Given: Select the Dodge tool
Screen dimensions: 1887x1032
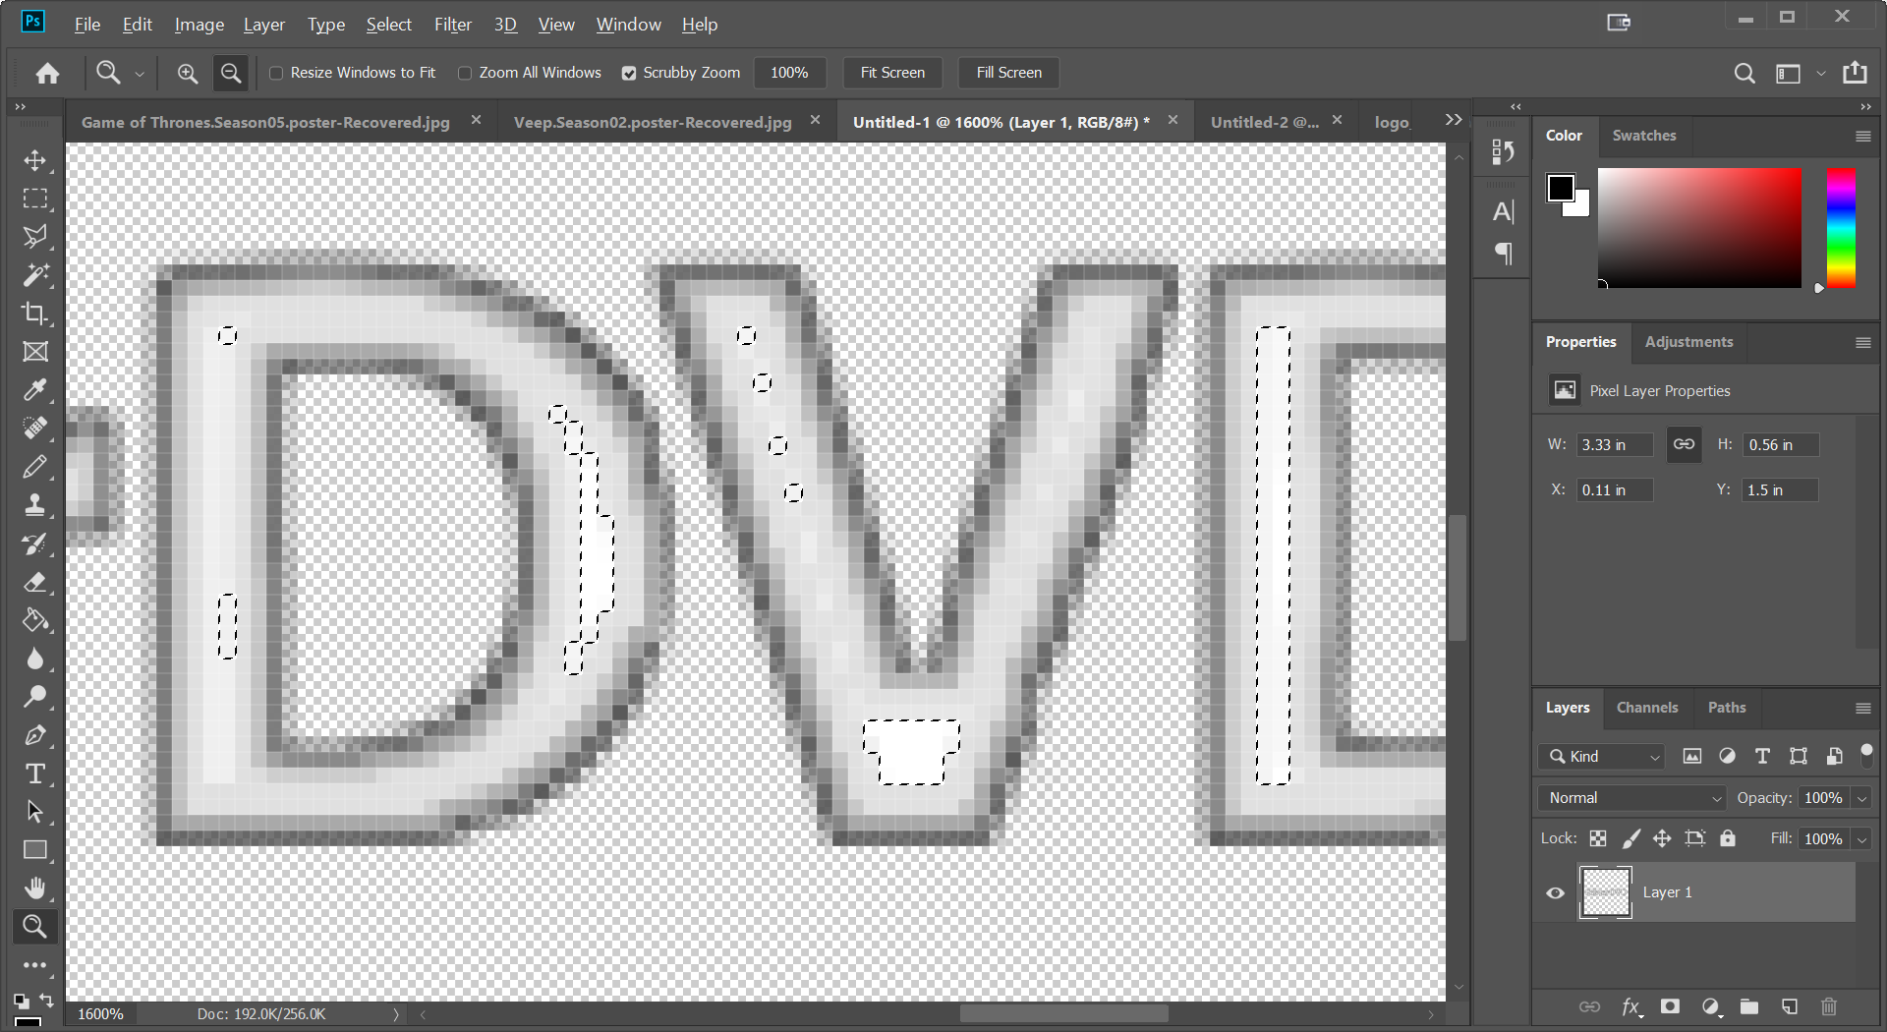Looking at the screenshot, I should tap(35, 697).
